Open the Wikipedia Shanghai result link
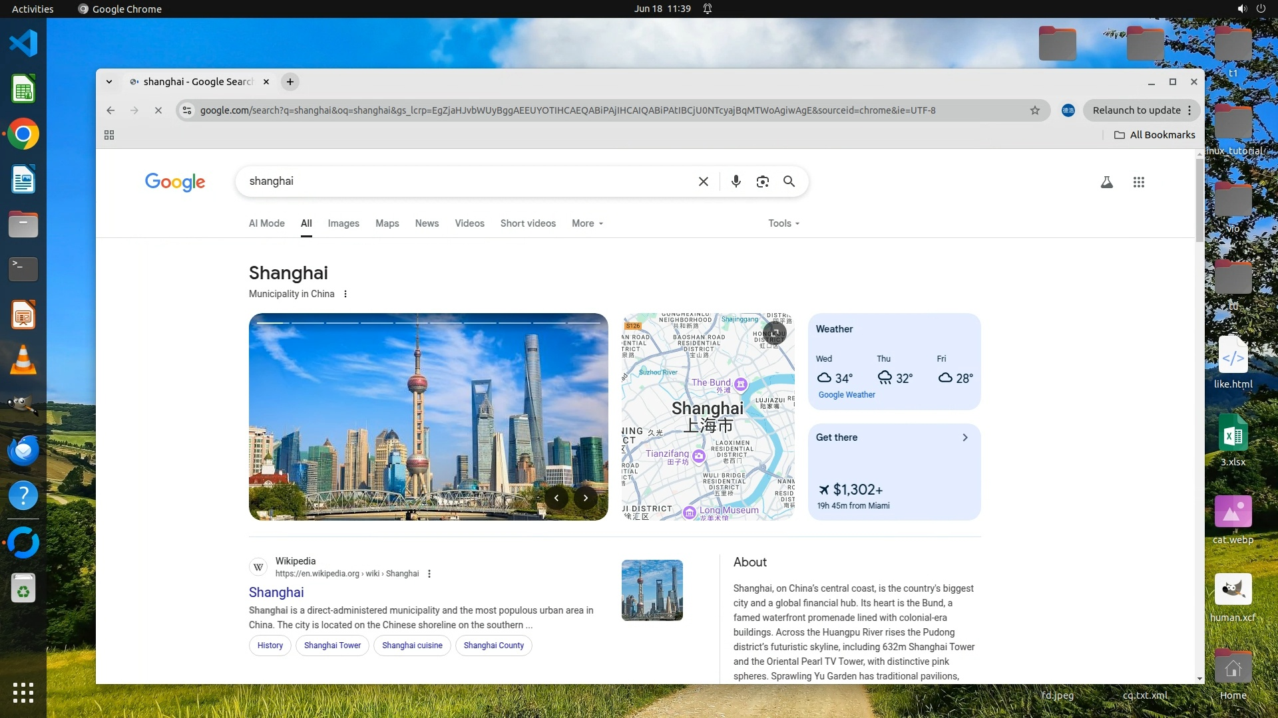This screenshot has height=718, width=1278. tap(276, 592)
